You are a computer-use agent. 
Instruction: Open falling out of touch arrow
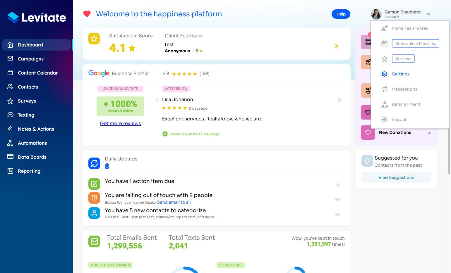pyautogui.click(x=337, y=200)
